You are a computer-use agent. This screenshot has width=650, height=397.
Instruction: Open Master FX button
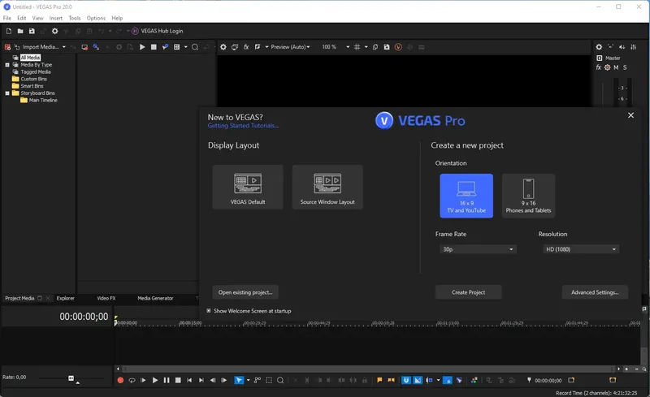pyautogui.click(x=599, y=67)
